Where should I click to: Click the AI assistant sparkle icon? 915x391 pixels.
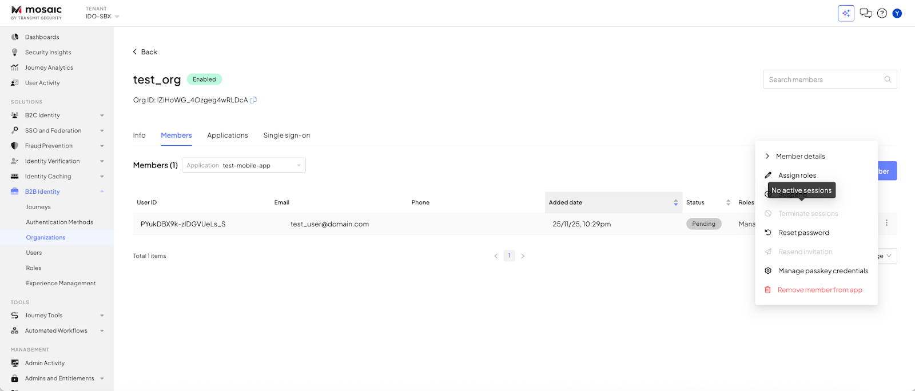click(846, 13)
